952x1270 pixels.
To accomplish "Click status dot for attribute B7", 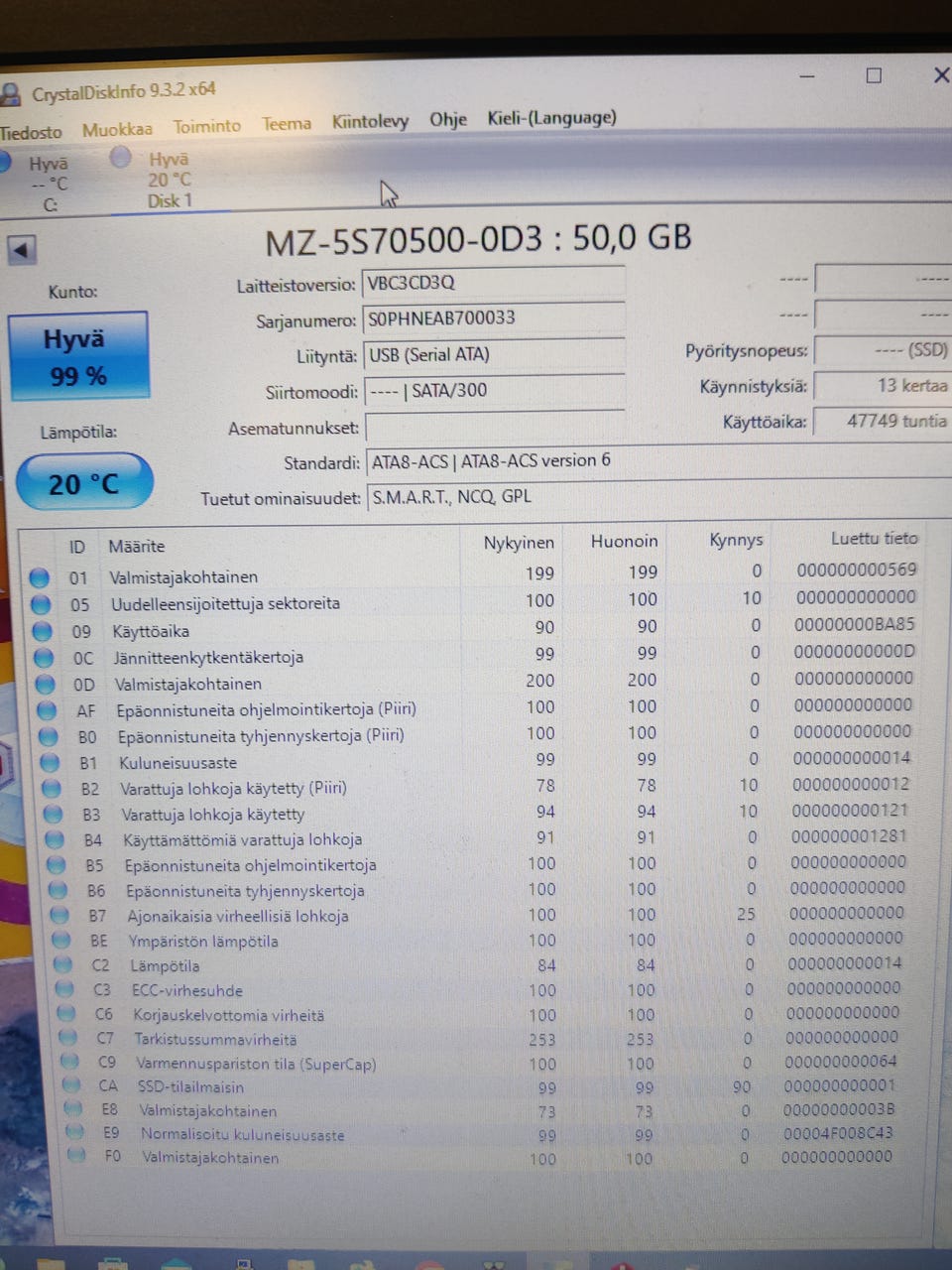I will click(59, 916).
